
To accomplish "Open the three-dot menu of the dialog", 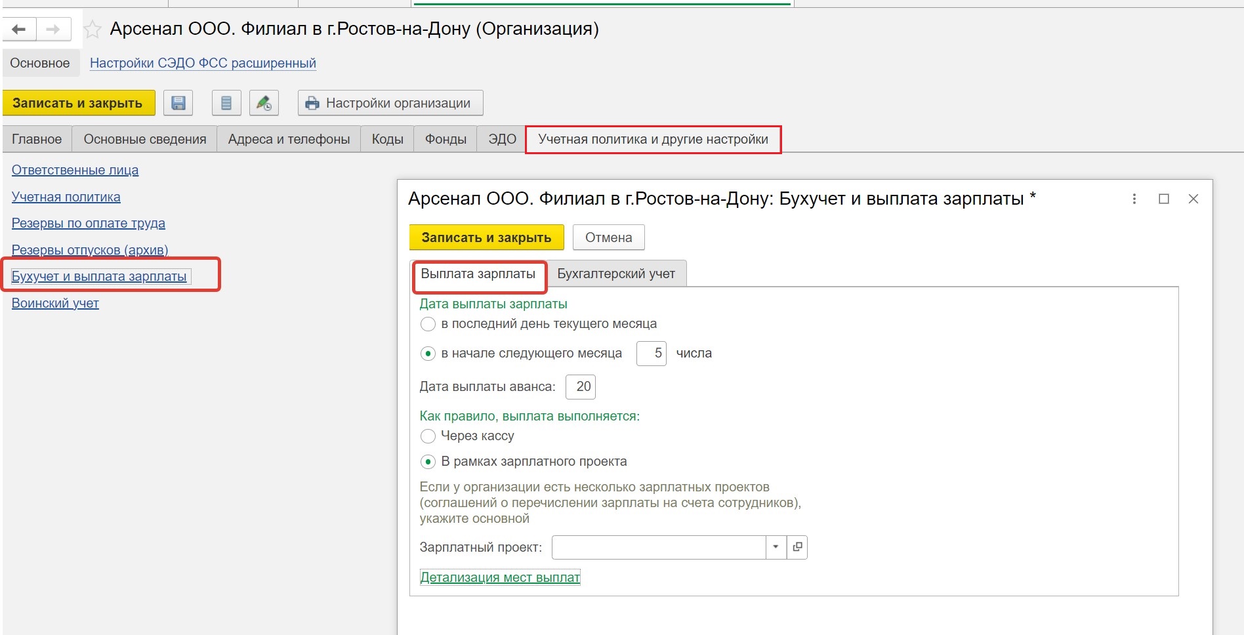I will point(1134,199).
